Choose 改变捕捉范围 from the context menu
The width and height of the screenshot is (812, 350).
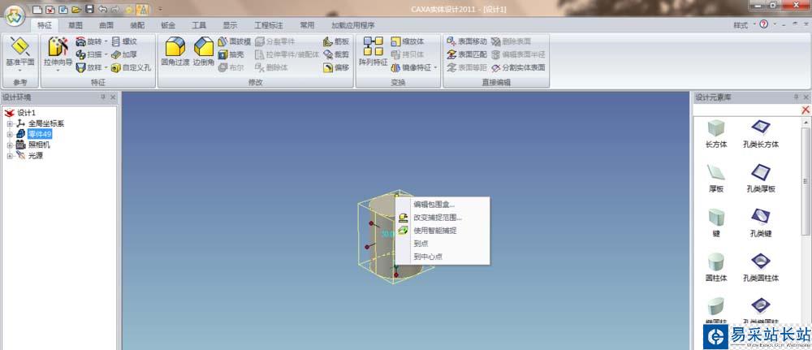443,218
